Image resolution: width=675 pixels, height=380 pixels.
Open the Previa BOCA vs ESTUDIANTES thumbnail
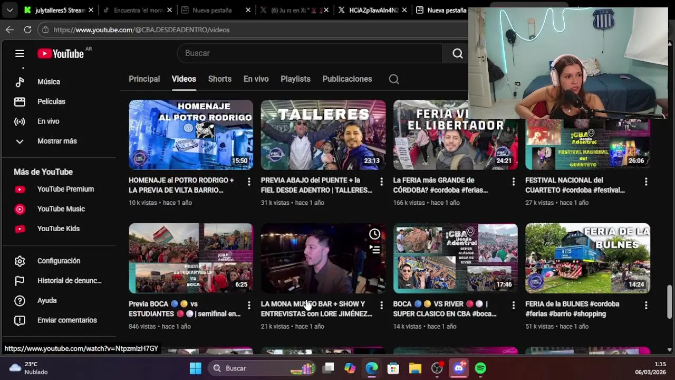click(x=191, y=258)
